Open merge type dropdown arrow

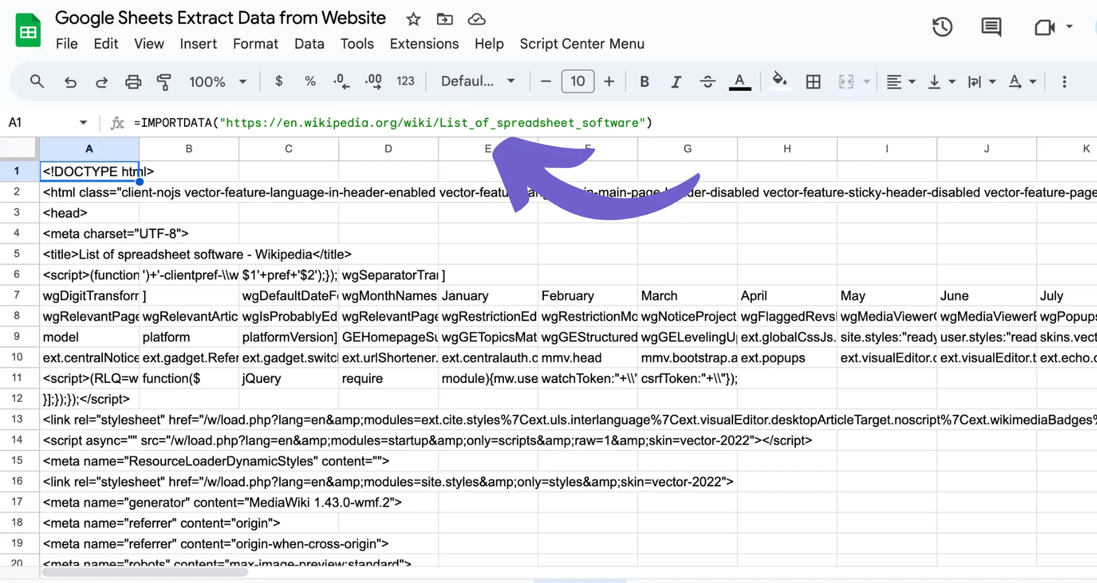tap(866, 82)
